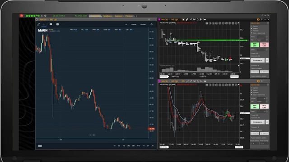
Task: Select the 1M range at chart bottom
Action: (x=124, y=146)
